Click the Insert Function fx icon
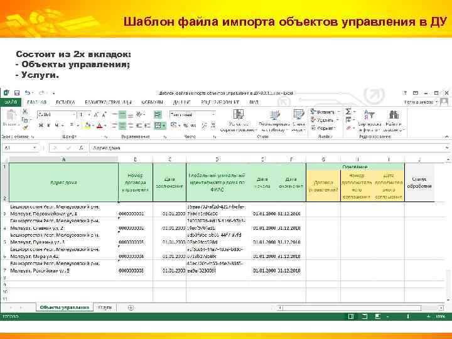This screenshot has height=339, width=452. coord(81,148)
